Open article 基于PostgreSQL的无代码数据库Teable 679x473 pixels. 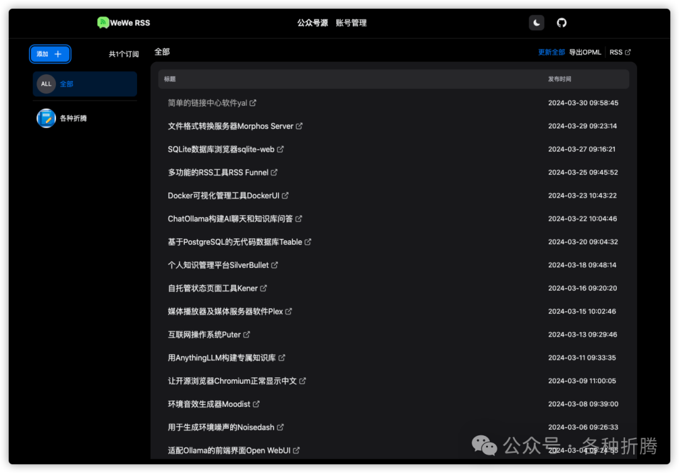coord(235,242)
